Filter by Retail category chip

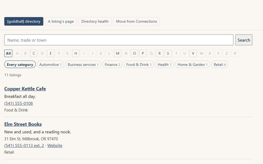(220, 65)
